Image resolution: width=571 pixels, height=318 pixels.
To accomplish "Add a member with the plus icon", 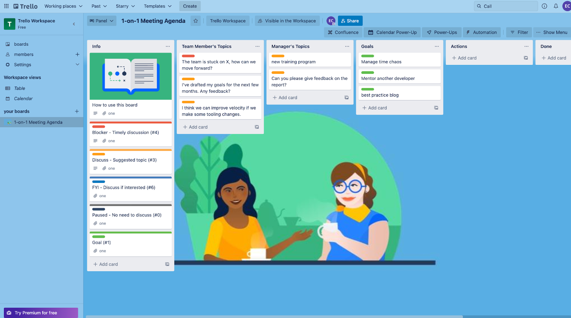I will (77, 55).
